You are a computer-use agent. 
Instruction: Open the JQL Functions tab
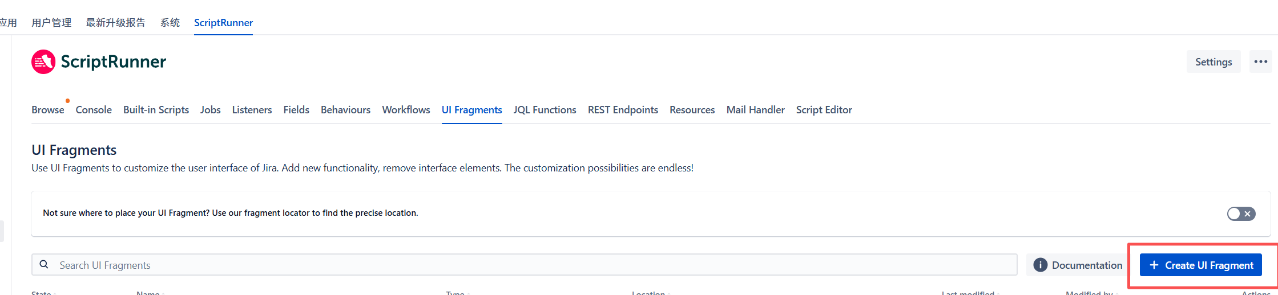pyautogui.click(x=545, y=110)
